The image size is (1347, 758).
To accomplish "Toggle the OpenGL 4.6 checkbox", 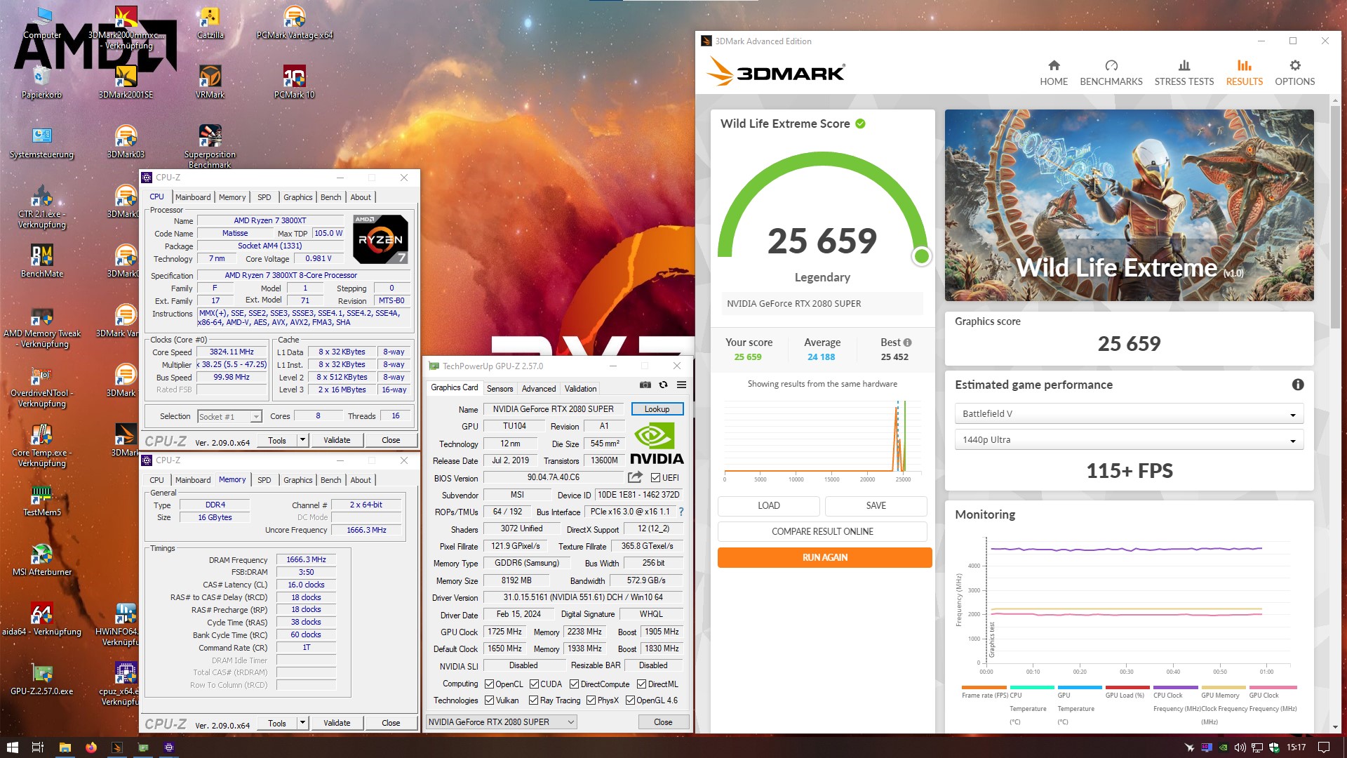I will pos(631,700).
